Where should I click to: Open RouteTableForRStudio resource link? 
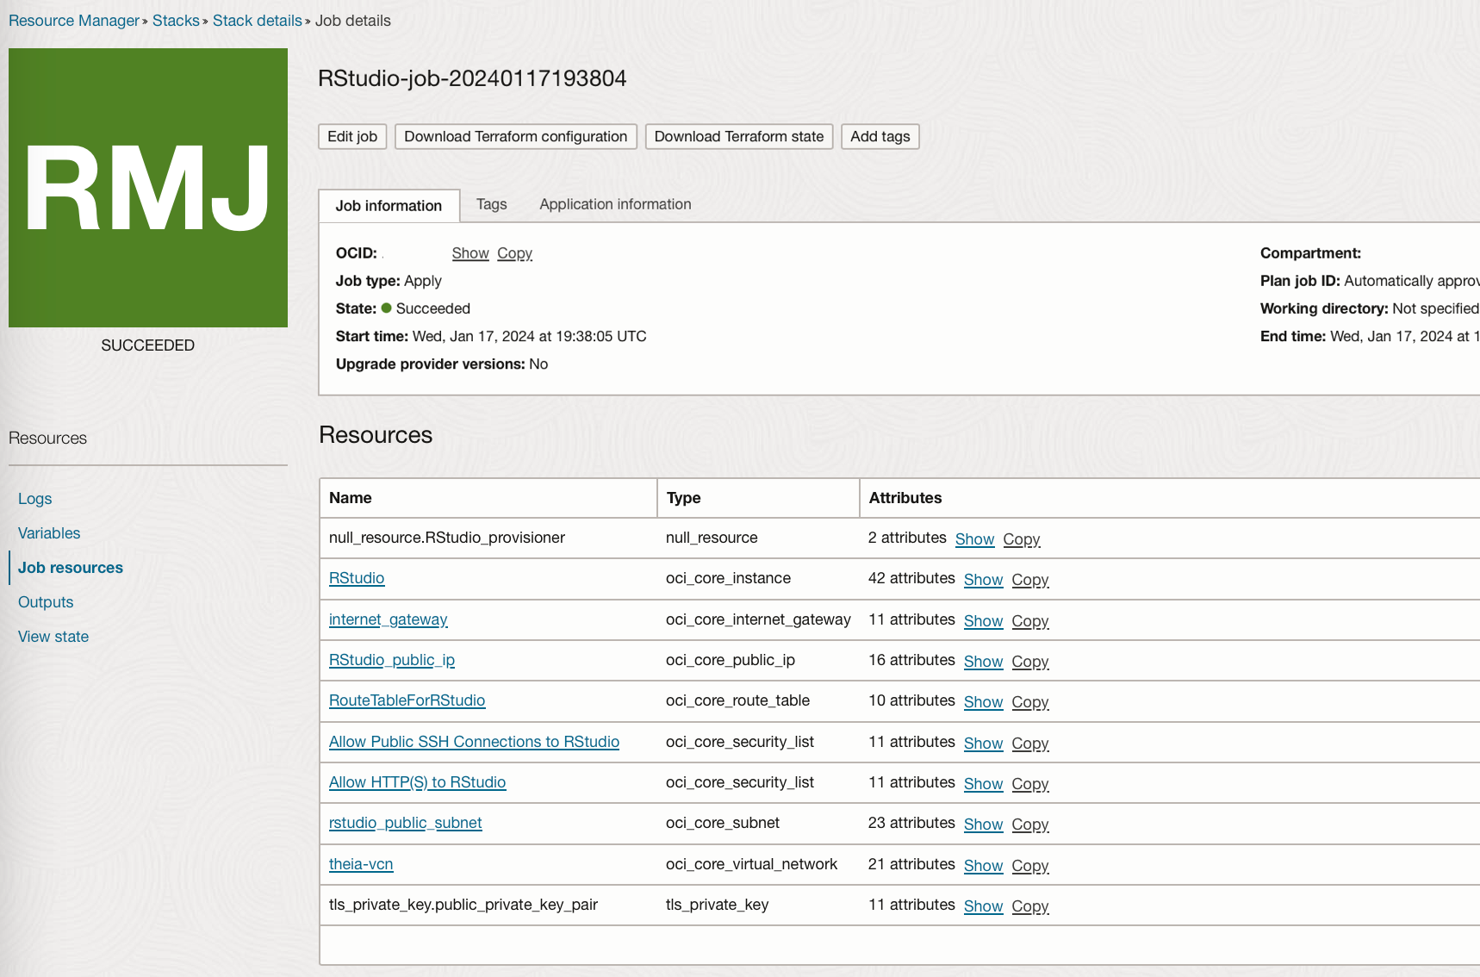pos(407,700)
